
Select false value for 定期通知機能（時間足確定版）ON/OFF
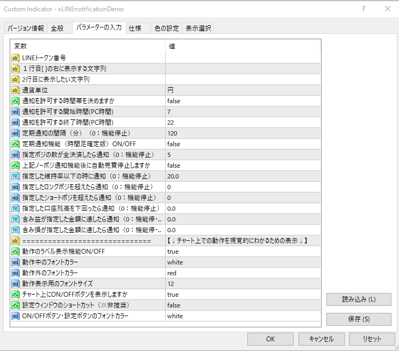(x=243, y=144)
